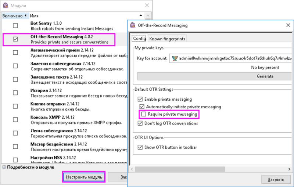
Task: Select the Консоль XMPP 2.14.12 row
Action: tap(64, 120)
